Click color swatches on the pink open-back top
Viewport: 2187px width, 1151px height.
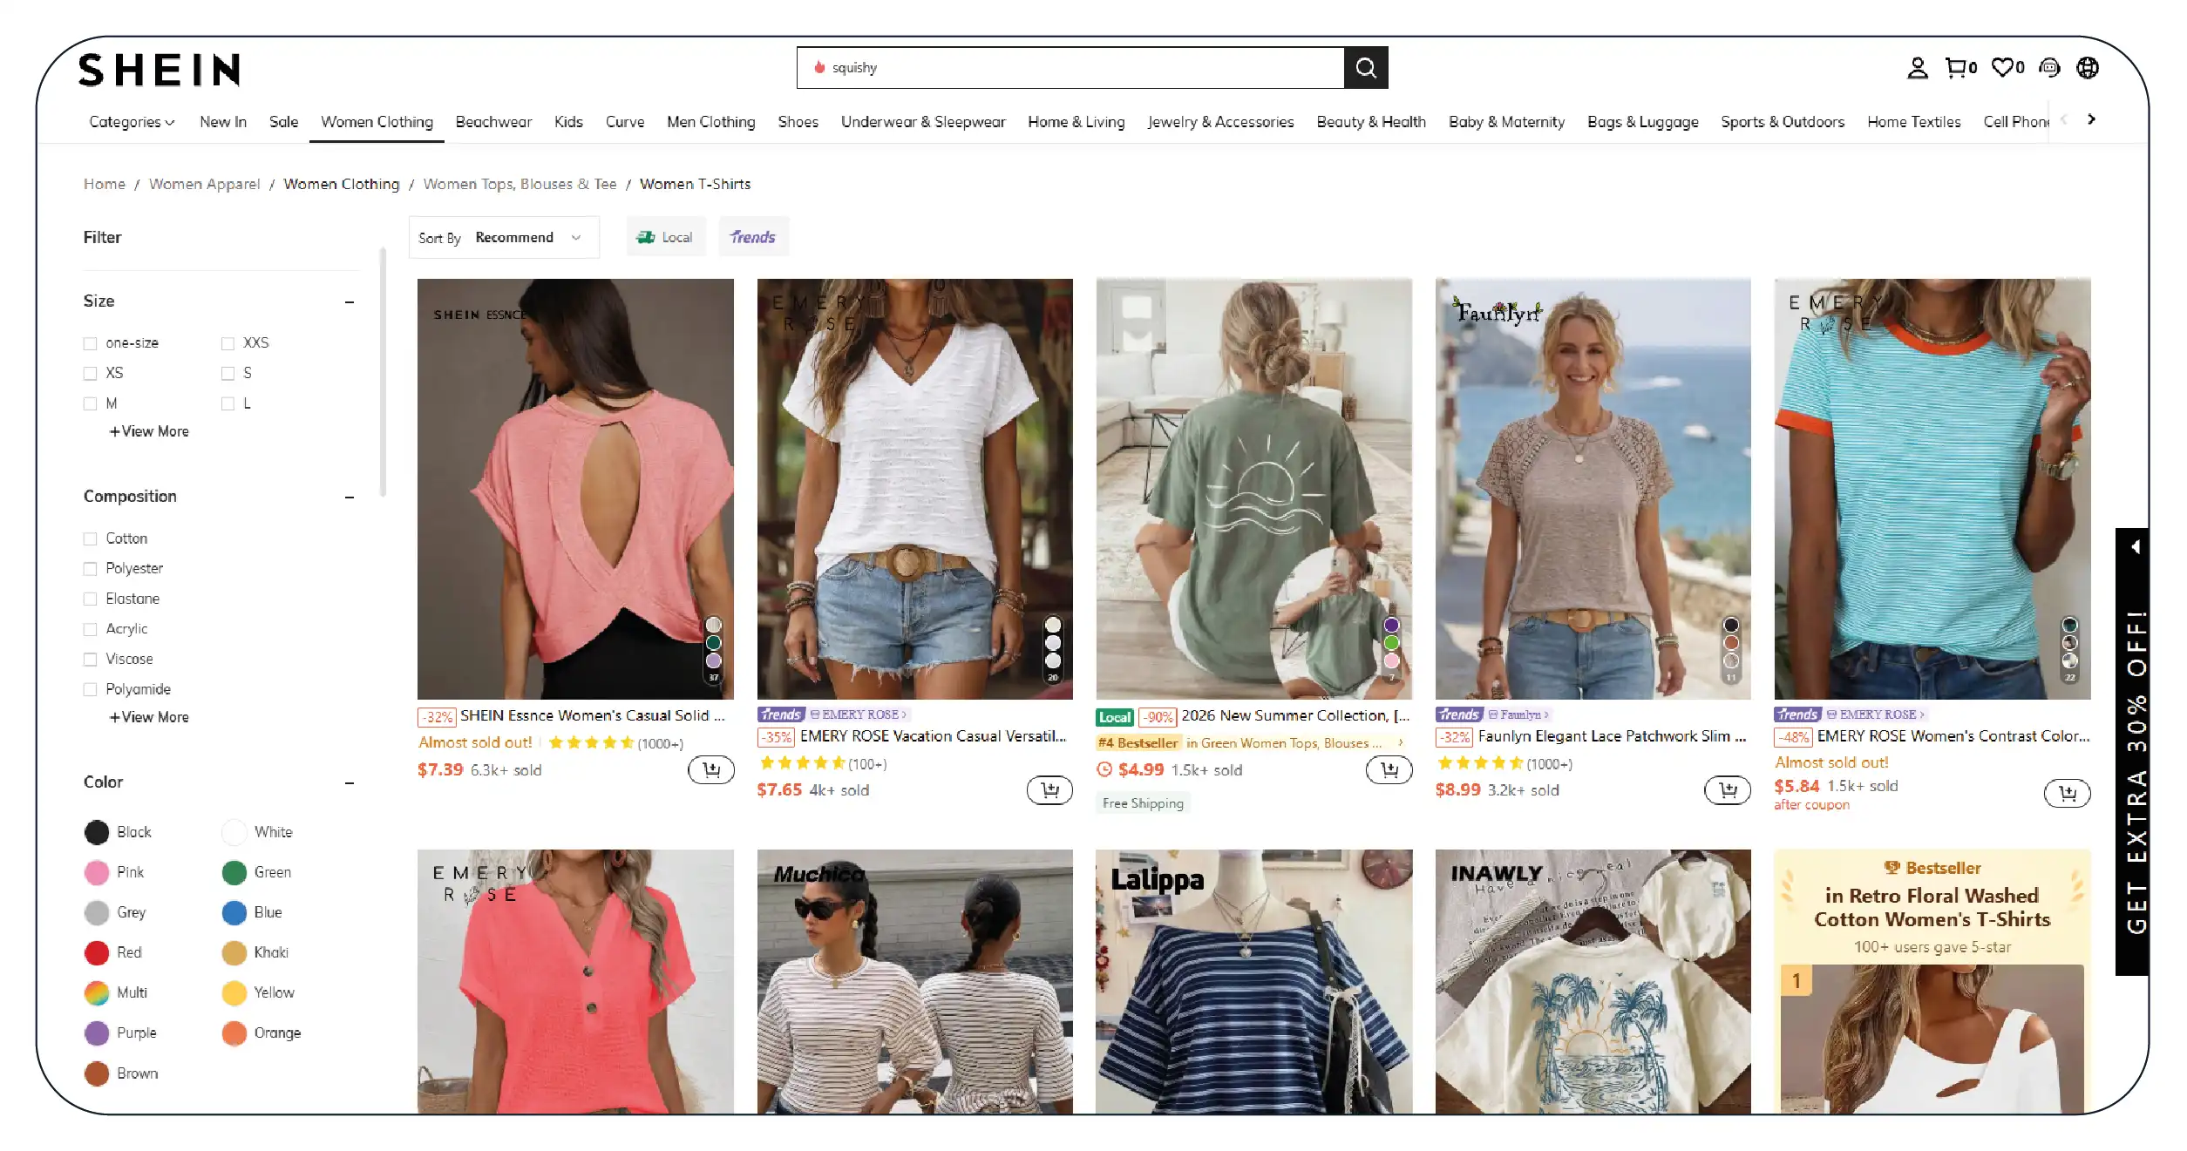coord(713,649)
